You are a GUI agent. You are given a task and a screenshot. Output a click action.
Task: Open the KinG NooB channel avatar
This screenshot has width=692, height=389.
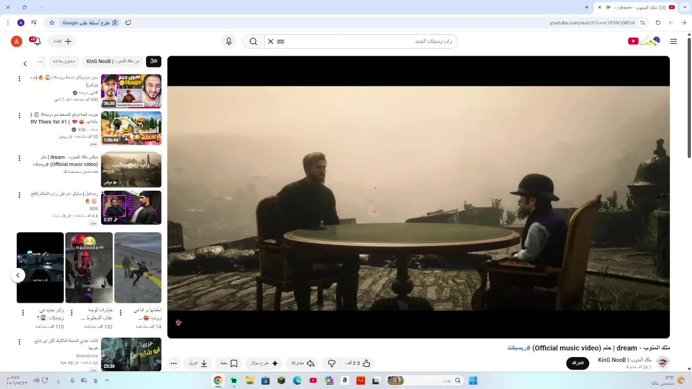coord(663,363)
